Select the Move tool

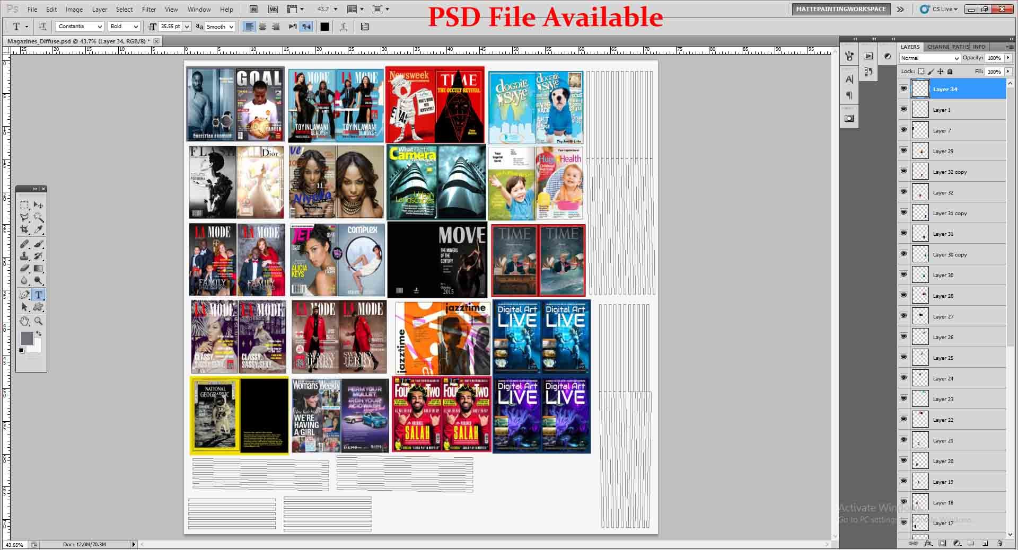(38, 205)
